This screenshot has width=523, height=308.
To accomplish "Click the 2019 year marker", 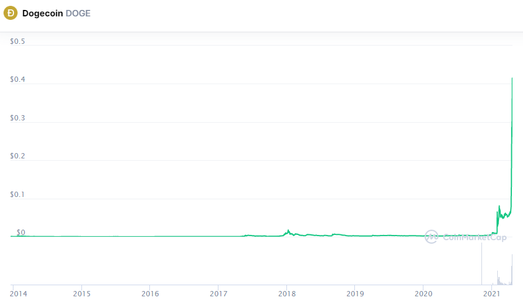I will coord(355,293).
